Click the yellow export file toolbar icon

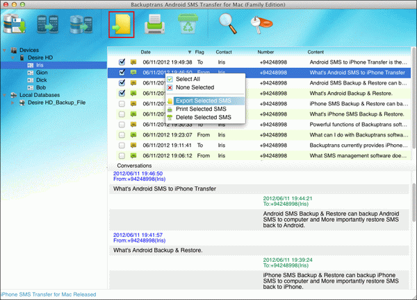[122, 24]
